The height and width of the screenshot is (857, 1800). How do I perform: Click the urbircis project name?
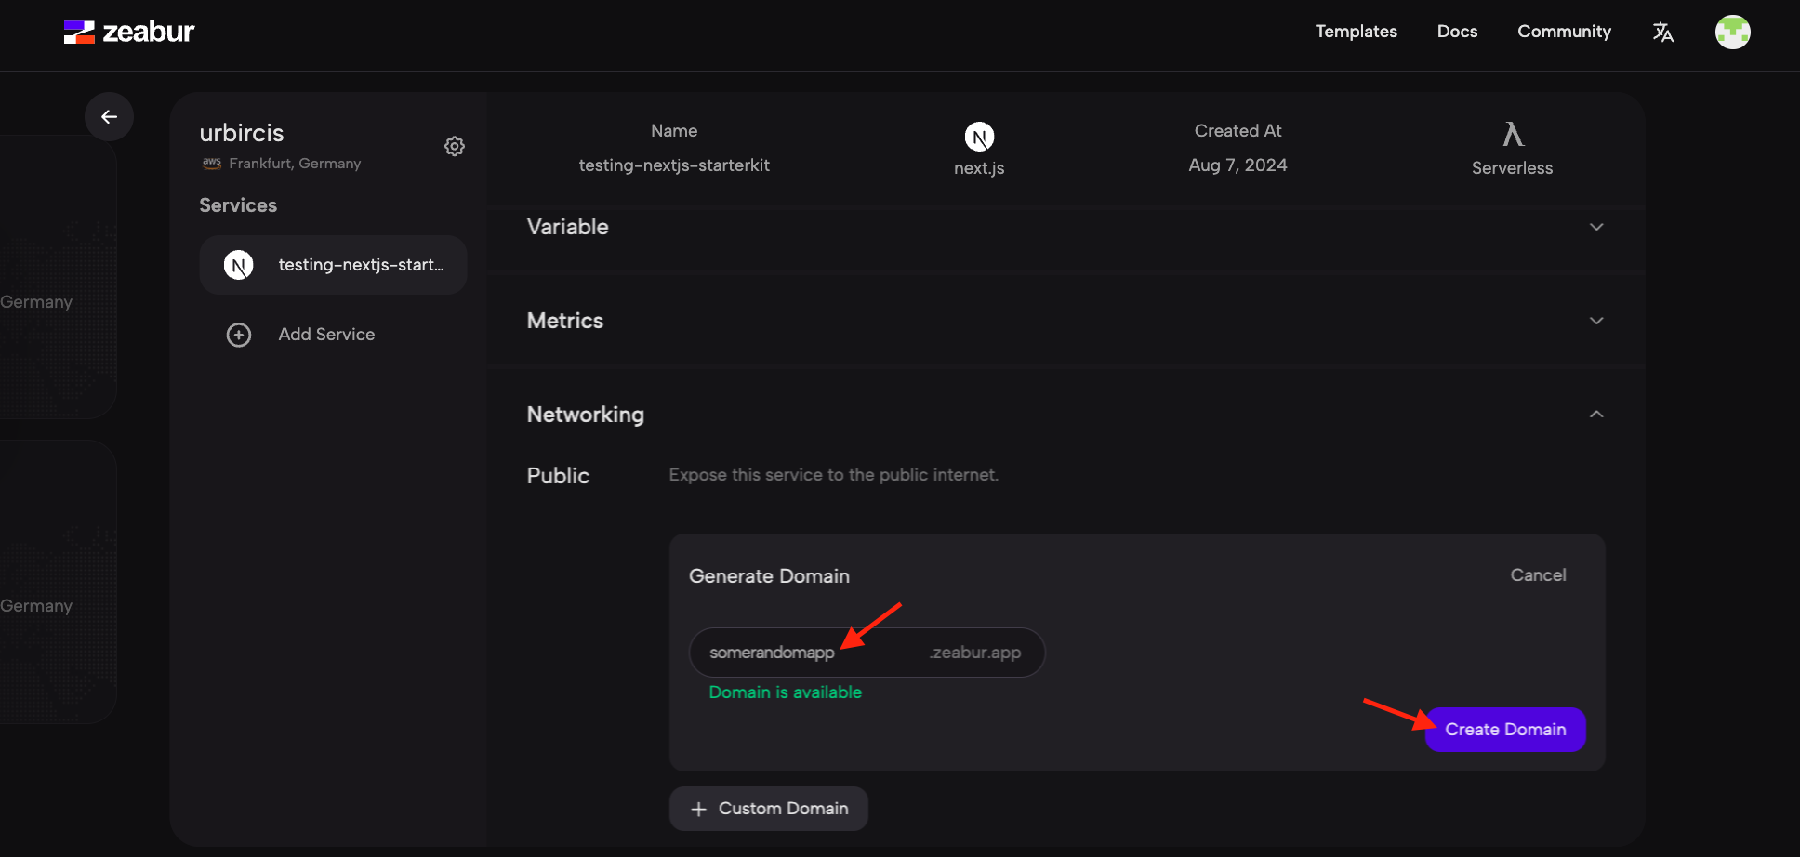[x=242, y=133]
